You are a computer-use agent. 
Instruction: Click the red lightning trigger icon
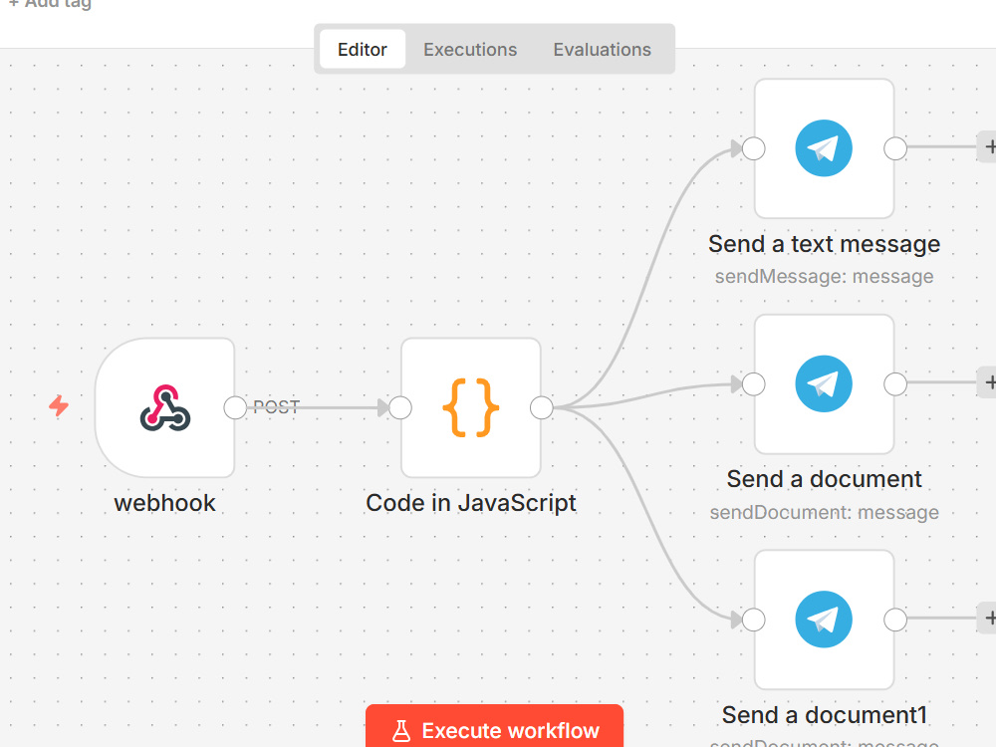pos(59,405)
